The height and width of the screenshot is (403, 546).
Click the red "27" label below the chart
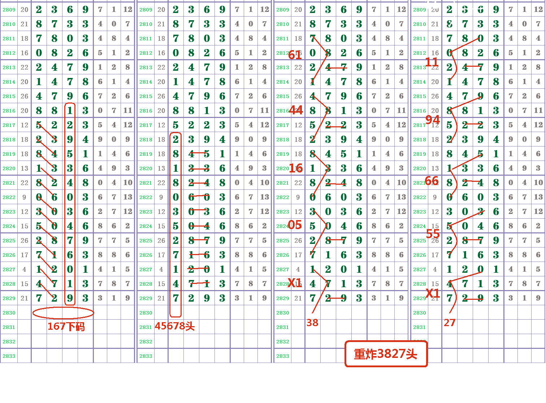(450, 323)
